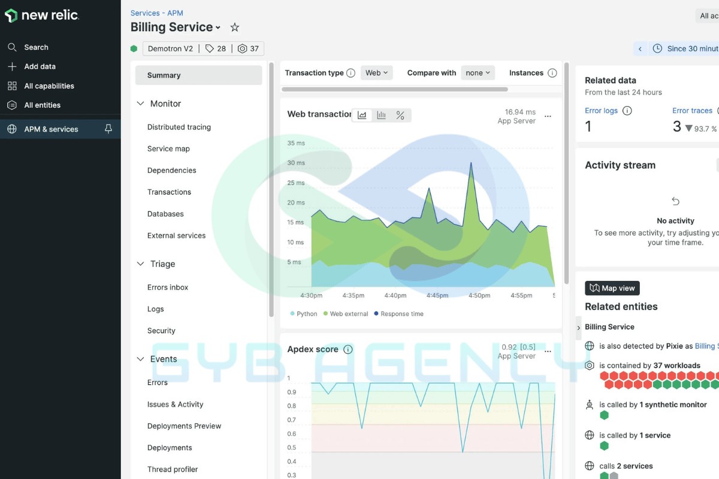
Task: Switch to line chart view
Action: (x=362, y=116)
